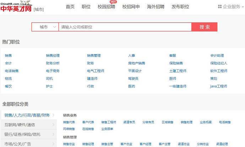The image size is (245, 147).
Task: Open the 城市 city selector dropdown
Action: click(45, 27)
